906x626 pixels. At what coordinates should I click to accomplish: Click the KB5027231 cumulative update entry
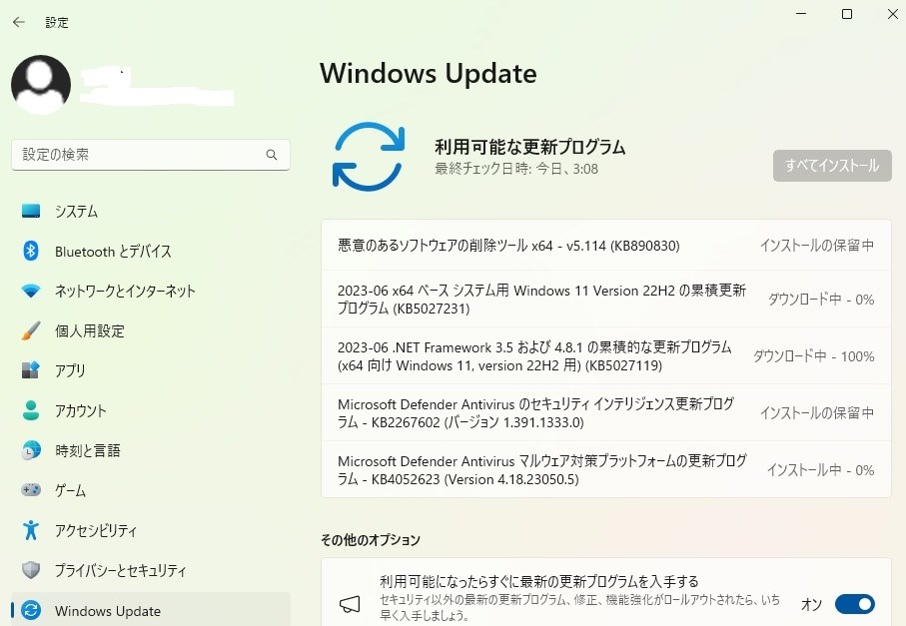coord(606,300)
